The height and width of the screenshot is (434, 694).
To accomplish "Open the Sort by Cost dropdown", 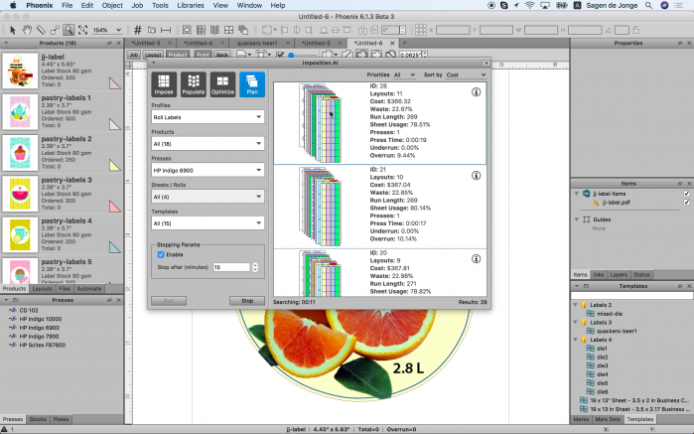I will [x=467, y=74].
